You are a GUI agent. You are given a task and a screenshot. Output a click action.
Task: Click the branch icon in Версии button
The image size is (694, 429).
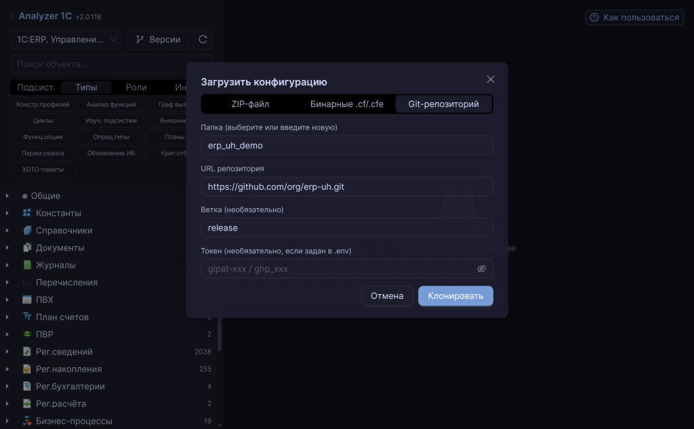point(140,39)
